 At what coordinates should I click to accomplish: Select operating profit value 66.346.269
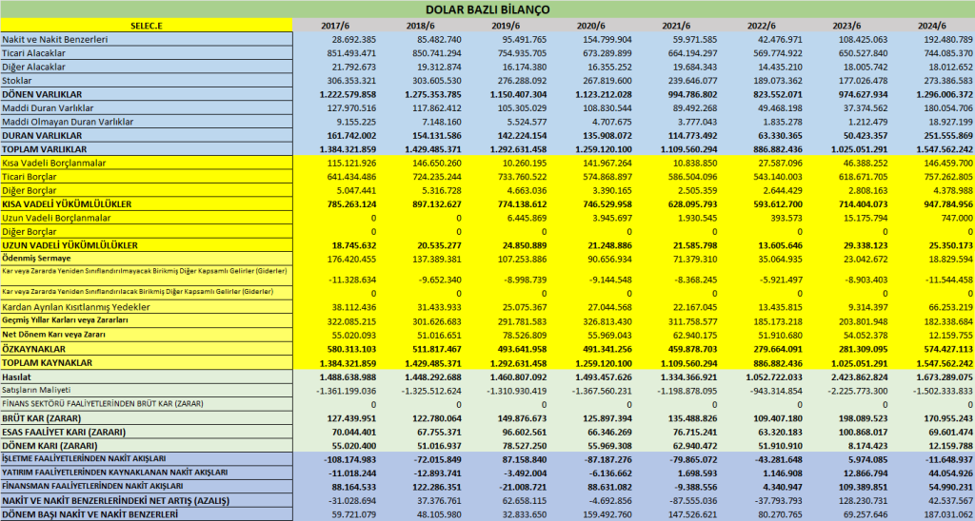tap(608, 432)
